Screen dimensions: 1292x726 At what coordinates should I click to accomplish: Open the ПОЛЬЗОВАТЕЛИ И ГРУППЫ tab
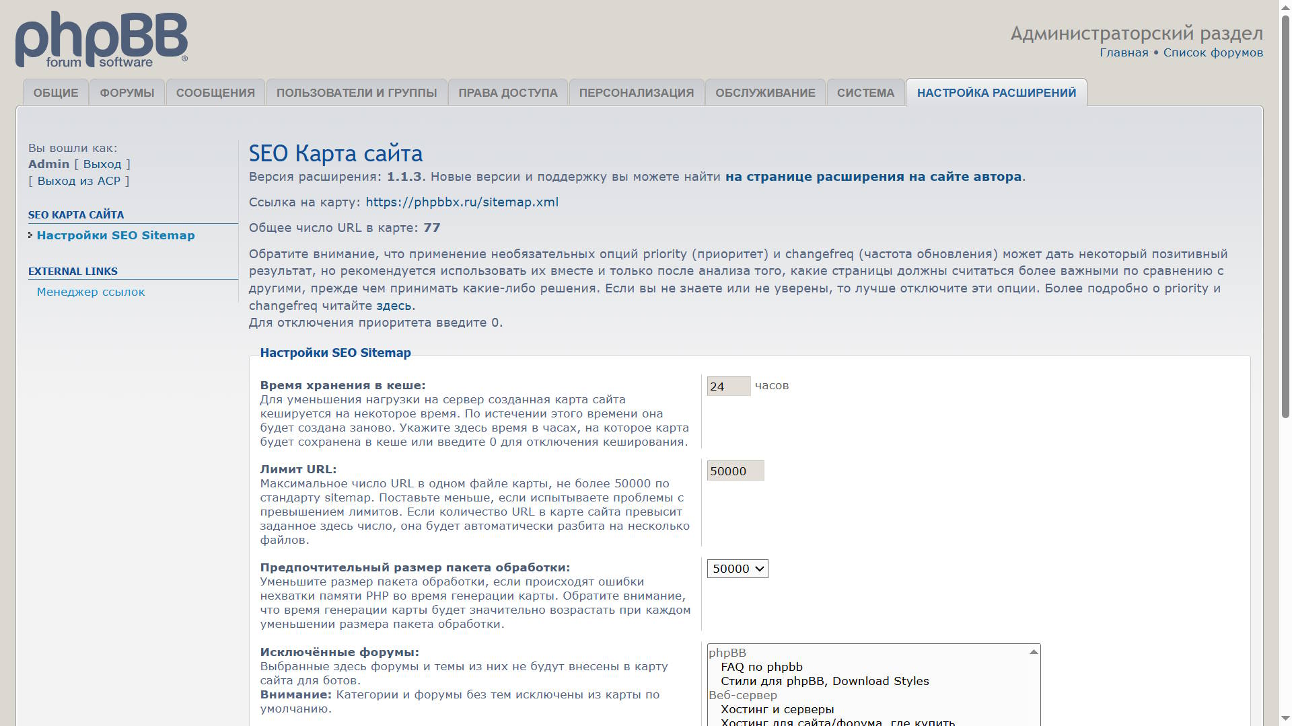(x=357, y=93)
